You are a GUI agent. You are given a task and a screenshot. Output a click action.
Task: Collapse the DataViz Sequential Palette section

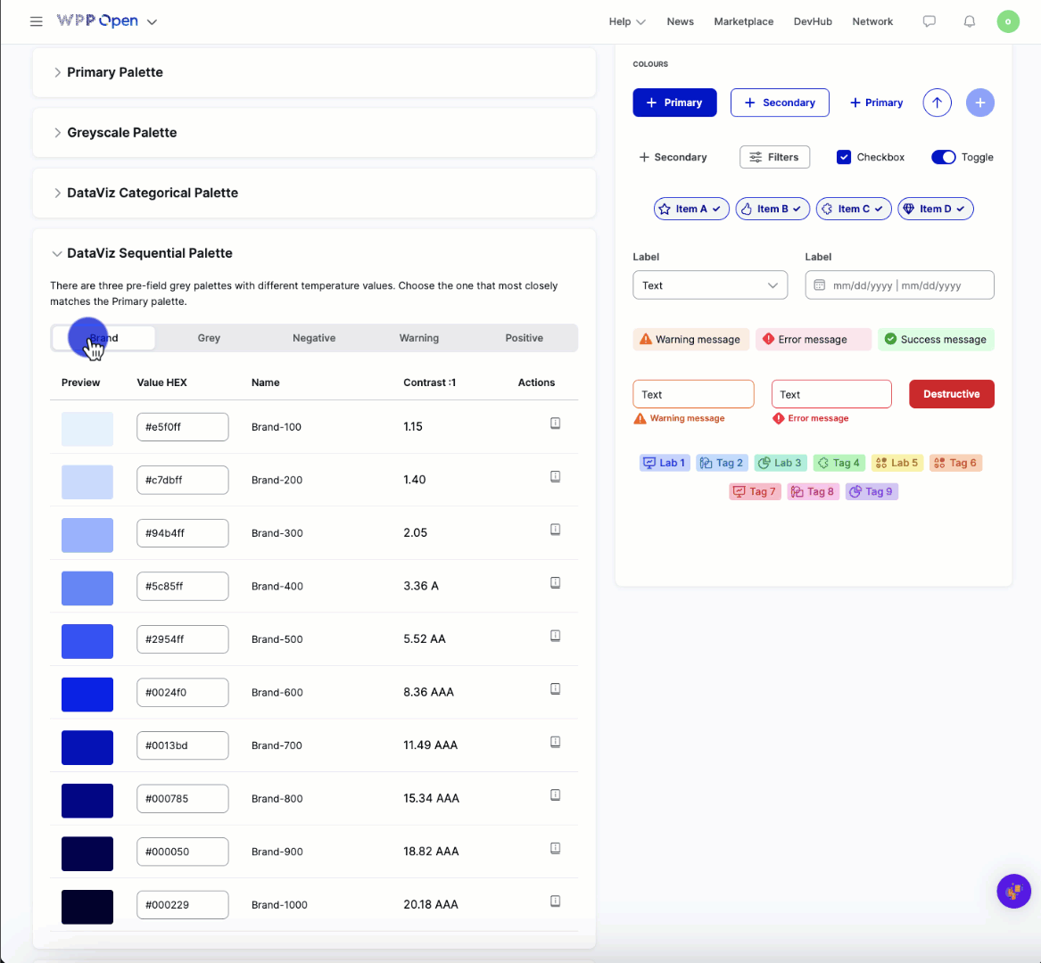[x=149, y=253]
